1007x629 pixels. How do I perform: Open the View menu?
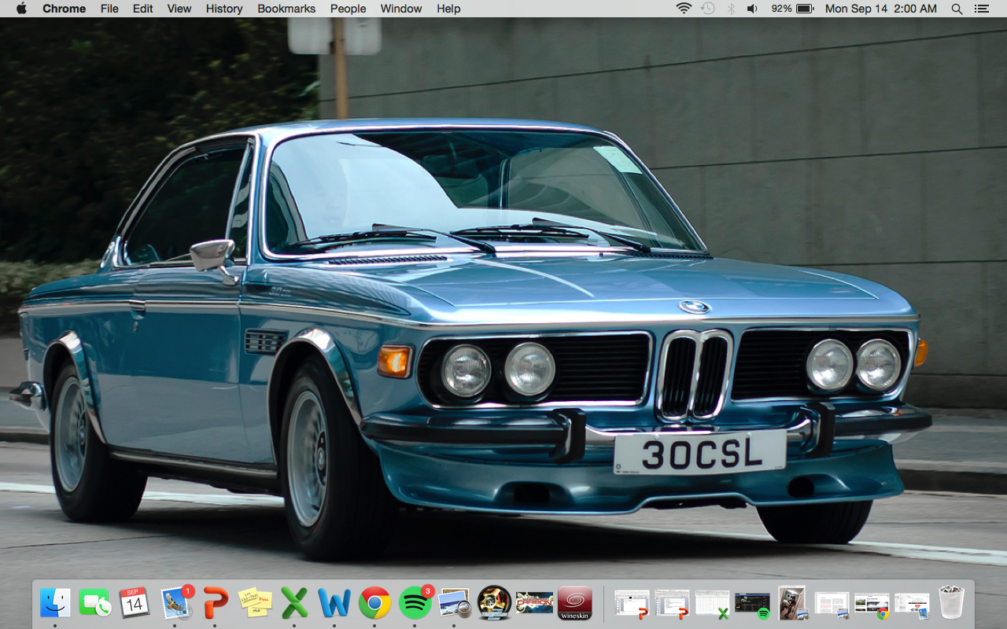pyautogui.click(x=179, y=9)
